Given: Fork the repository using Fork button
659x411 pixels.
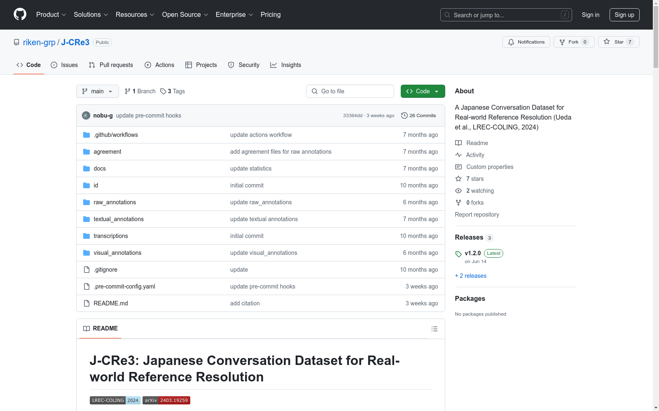Looking at the screenshot, I should point(574,42).
